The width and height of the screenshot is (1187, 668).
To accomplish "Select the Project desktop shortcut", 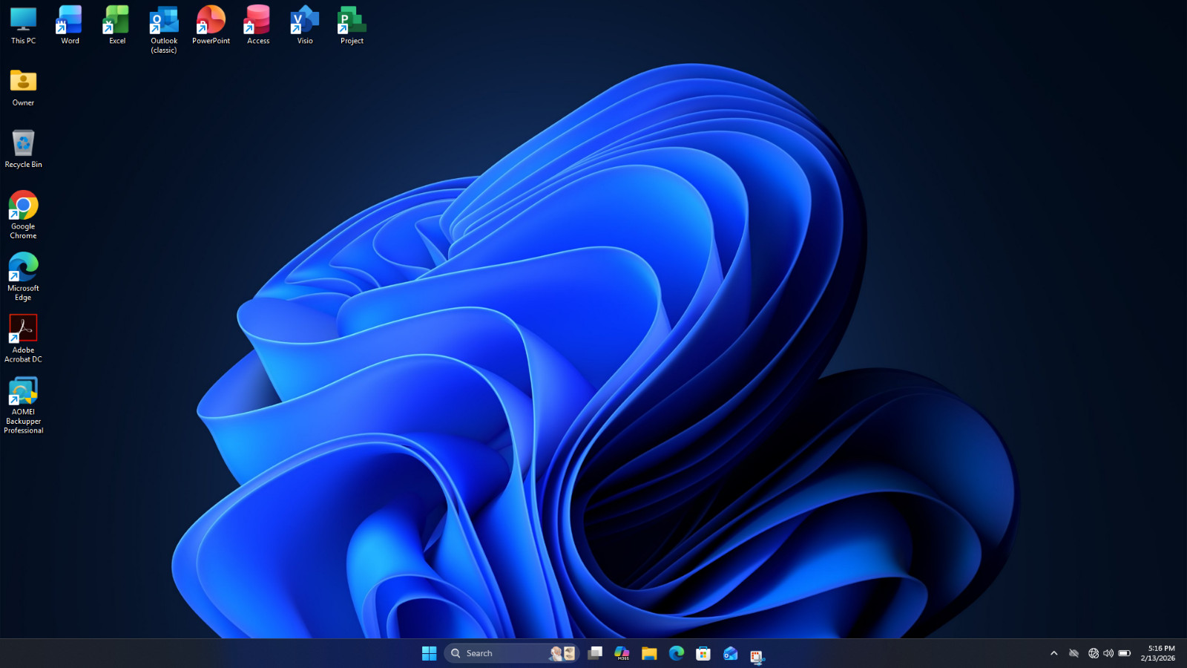I will pyautogui.click(x=352, y=25).
